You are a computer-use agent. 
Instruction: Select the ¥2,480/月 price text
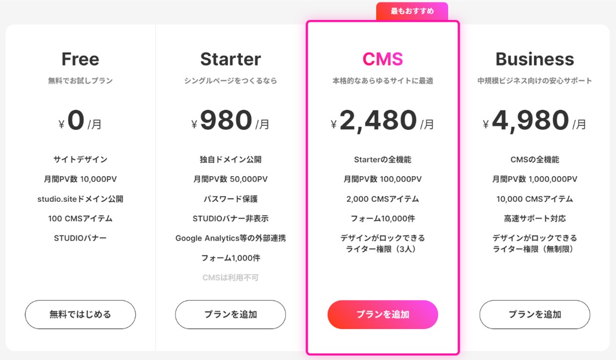click(382, 121)
